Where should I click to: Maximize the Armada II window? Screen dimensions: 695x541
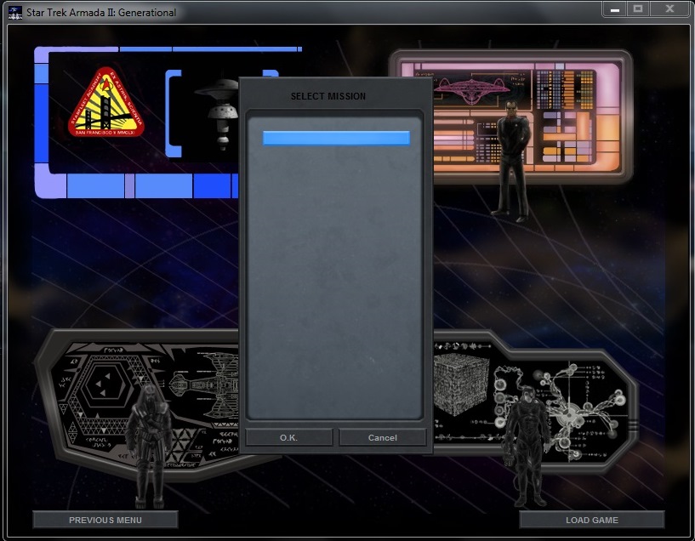[x=638, y=9]
